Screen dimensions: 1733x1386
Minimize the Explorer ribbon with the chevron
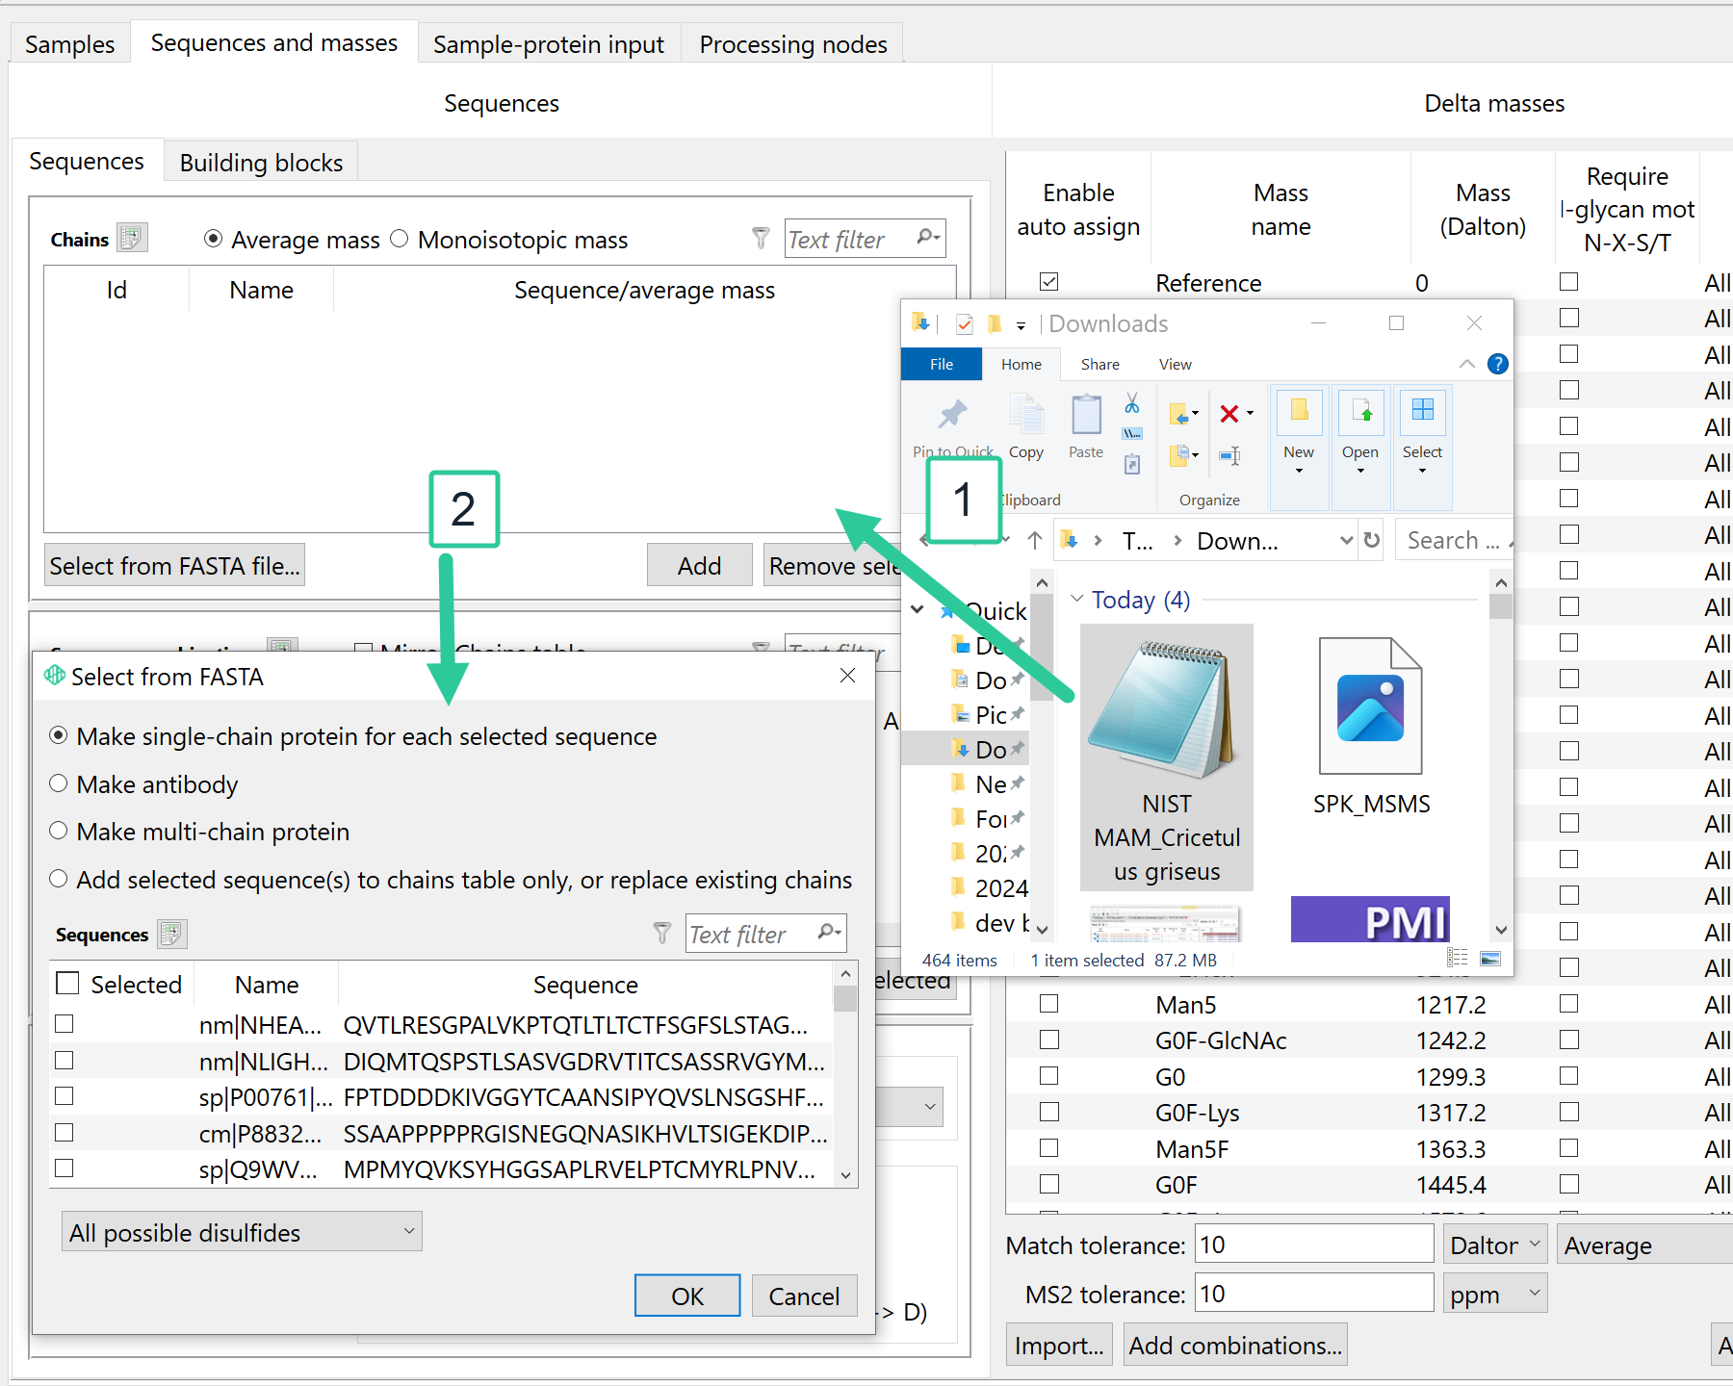coord(1467,364)
